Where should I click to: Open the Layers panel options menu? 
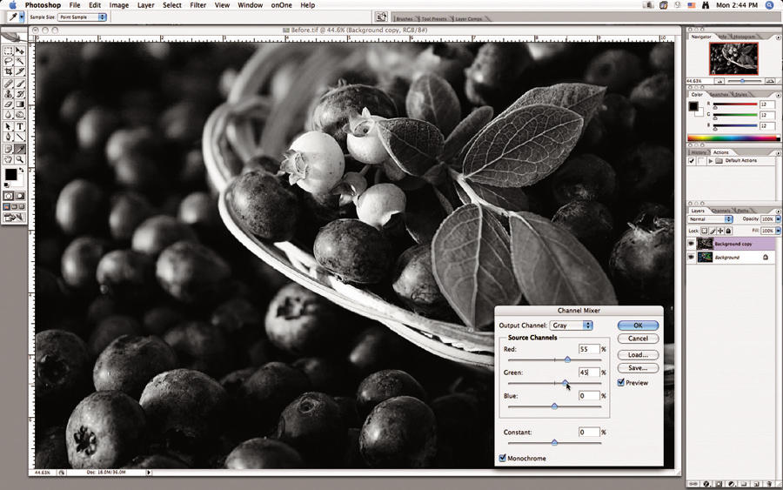tap(778, 211)
